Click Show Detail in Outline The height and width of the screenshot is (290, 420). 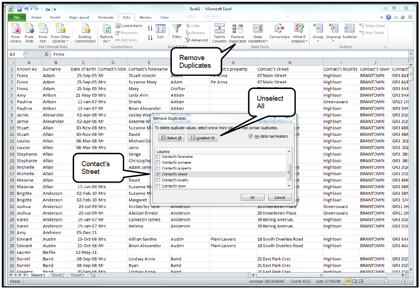tap(372, 26)
